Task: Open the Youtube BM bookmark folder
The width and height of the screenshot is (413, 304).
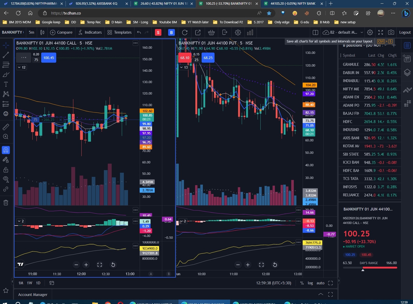Action: coord(165,22)
